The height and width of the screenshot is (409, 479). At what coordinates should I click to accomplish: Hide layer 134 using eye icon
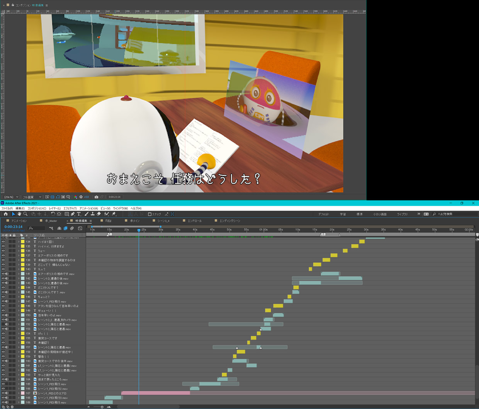(x=3, y=242)
